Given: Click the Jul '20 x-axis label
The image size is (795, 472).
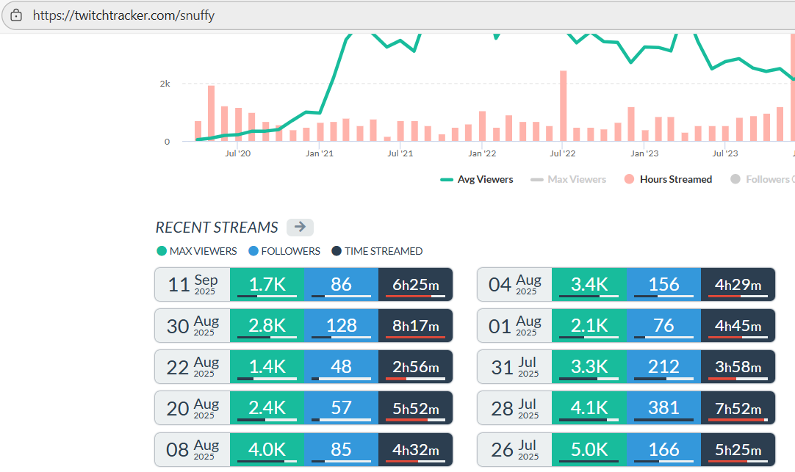Looking at the screenshot, I should pyautogui.click(x=238, y=153).
